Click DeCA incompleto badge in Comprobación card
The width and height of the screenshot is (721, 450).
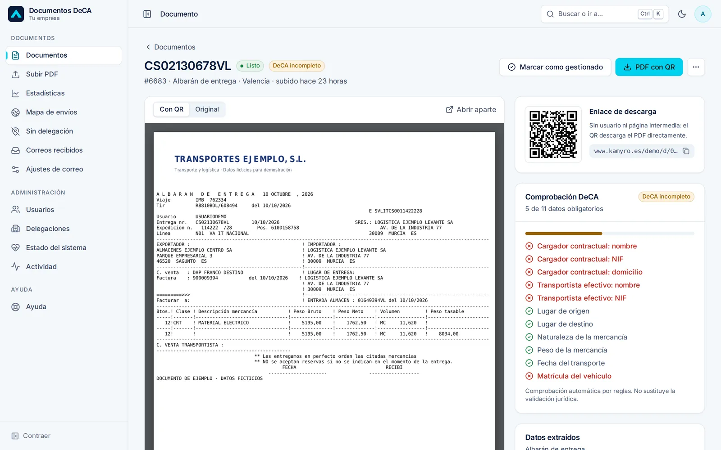(x=666, y=197)
